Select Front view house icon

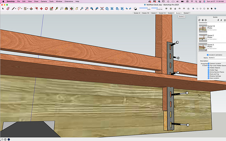pos(175,9)
